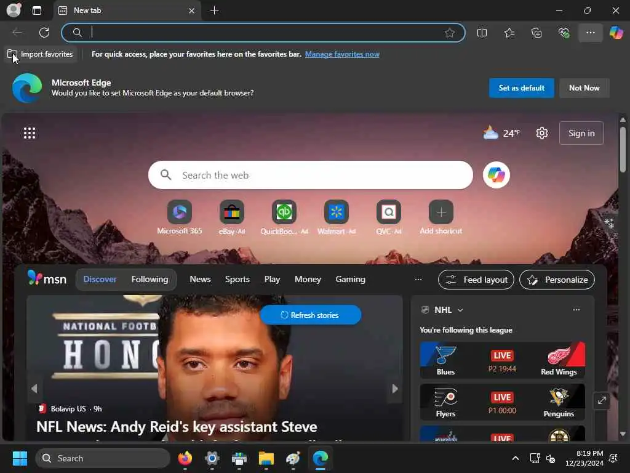This screenshot has width=630, height=473.
Task: Click Manage favorites now link
Action: tap(342, 54)
